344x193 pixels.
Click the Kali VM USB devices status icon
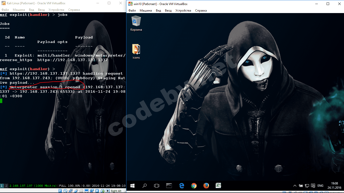[76, 191]
